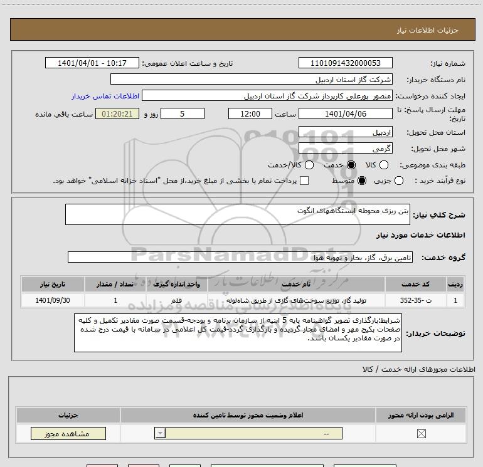This screenshot has height=467, width=483.
Task: Select the کالا/خدمت radio button
Action: pyautogui.click(x=309, y=165)
